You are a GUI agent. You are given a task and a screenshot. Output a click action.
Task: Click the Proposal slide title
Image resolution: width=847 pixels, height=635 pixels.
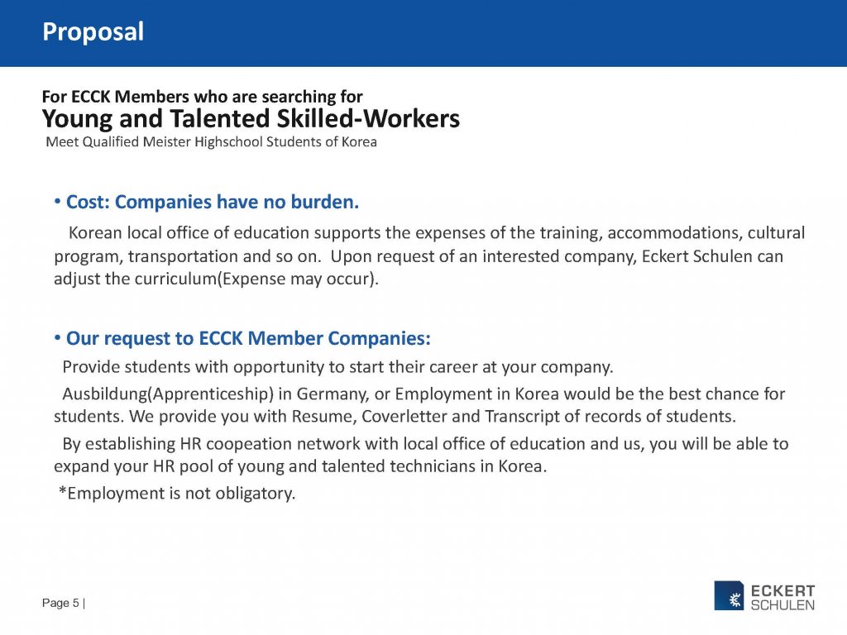93,32
